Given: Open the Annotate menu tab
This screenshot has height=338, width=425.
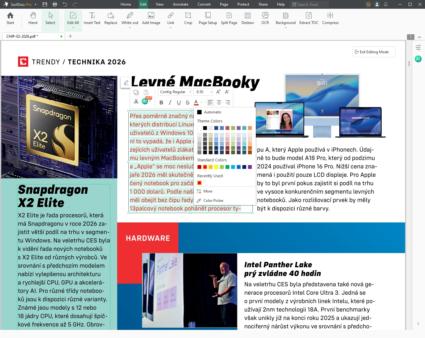Looking at the screenshot, I should [x=180, y=4].
